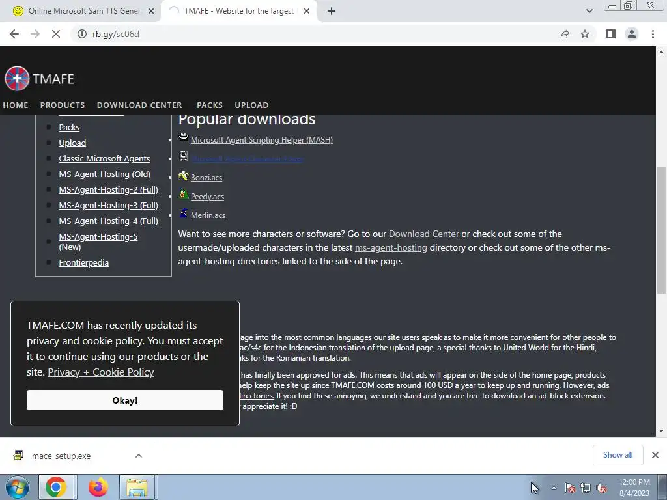667x500 pixels.
Task: Click the TMAFE logo
Action: (x=39, y=79)
